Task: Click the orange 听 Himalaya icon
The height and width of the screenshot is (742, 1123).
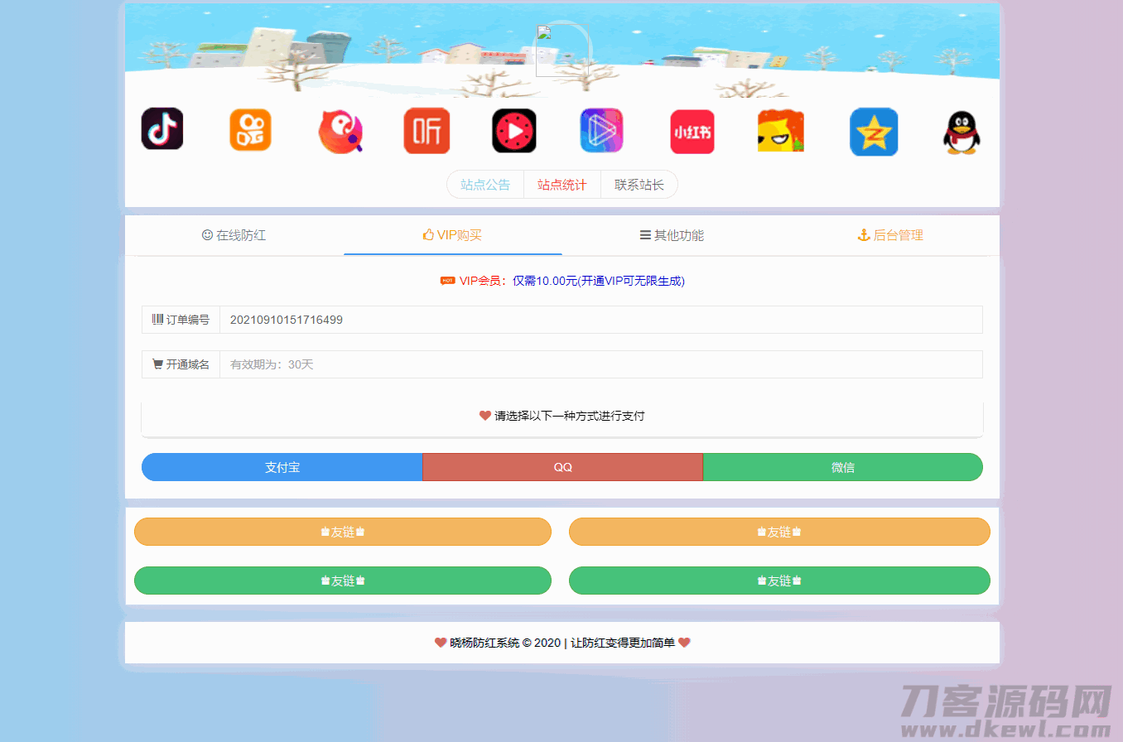Action: click(427, 131)
